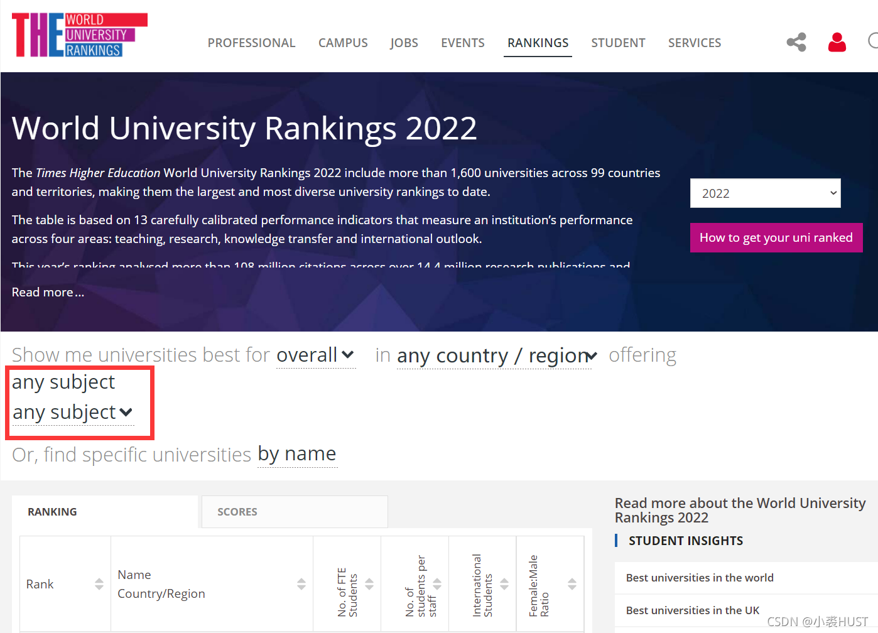The height and width of the screenshot is (633, 878).
Task: Open the STUDENT menu
Action: [x=618, y=43]
